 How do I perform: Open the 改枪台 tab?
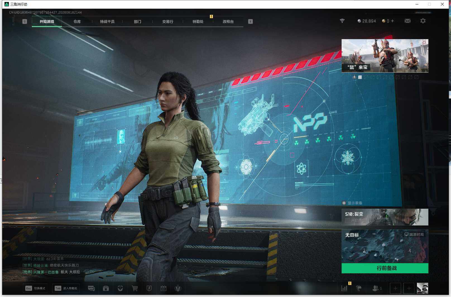[228, 22]
